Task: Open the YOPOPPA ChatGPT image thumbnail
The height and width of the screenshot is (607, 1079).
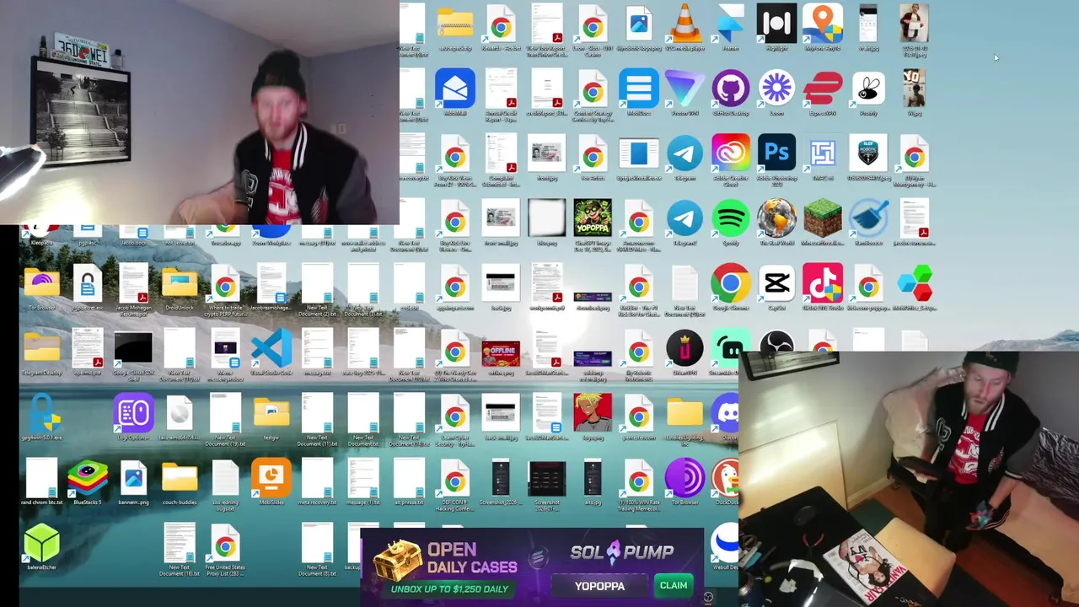Action: click(x=593, y=219)
